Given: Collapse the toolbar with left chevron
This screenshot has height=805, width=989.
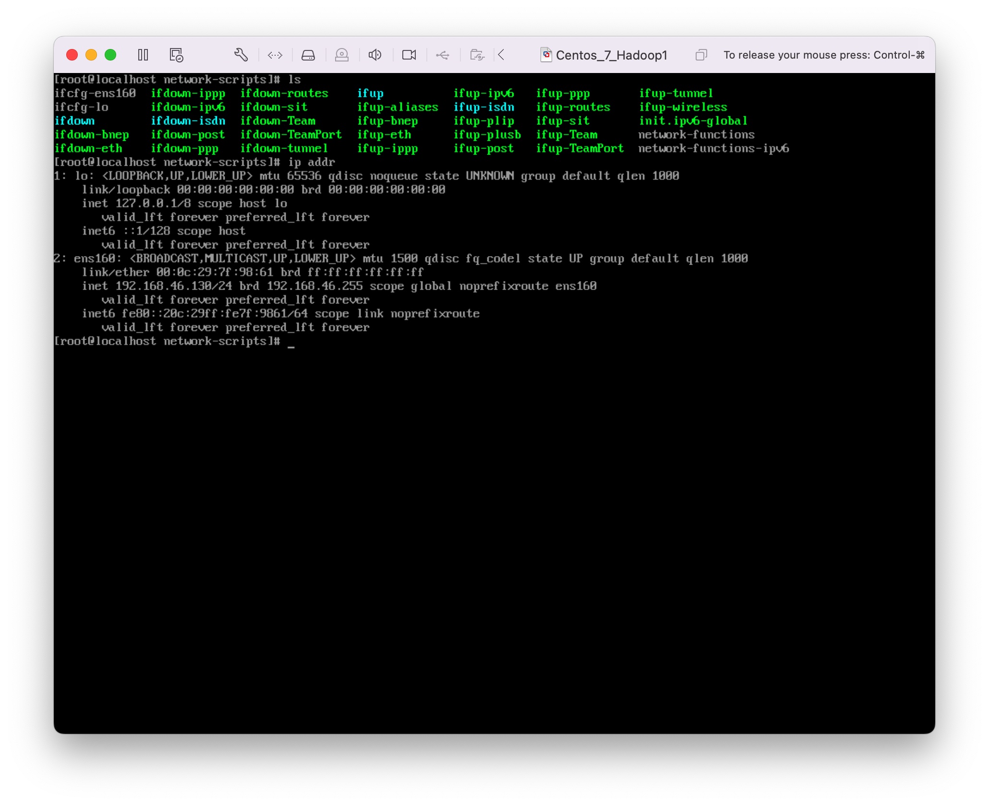Looking at the screenshot, I should pos(502,55).
